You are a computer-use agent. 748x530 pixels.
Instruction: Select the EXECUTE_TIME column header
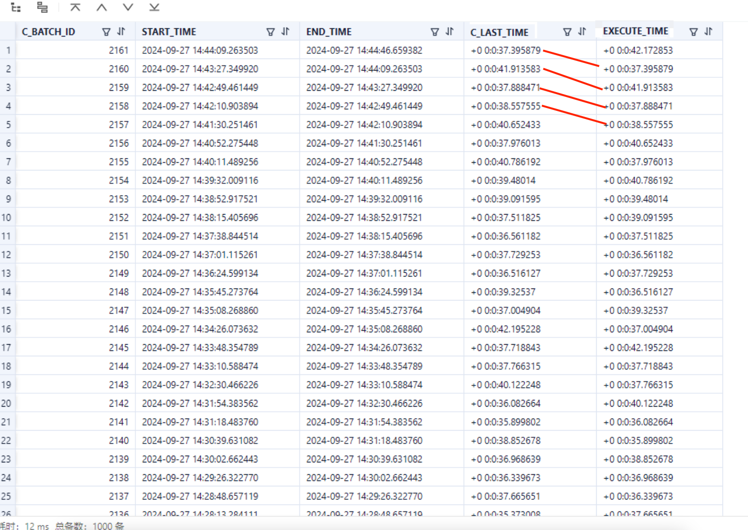(636, 31)
